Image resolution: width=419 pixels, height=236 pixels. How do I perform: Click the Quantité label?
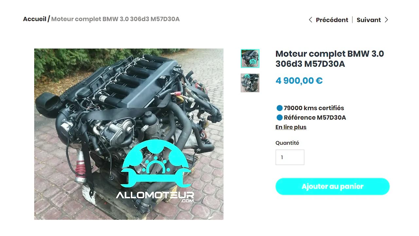287,143
